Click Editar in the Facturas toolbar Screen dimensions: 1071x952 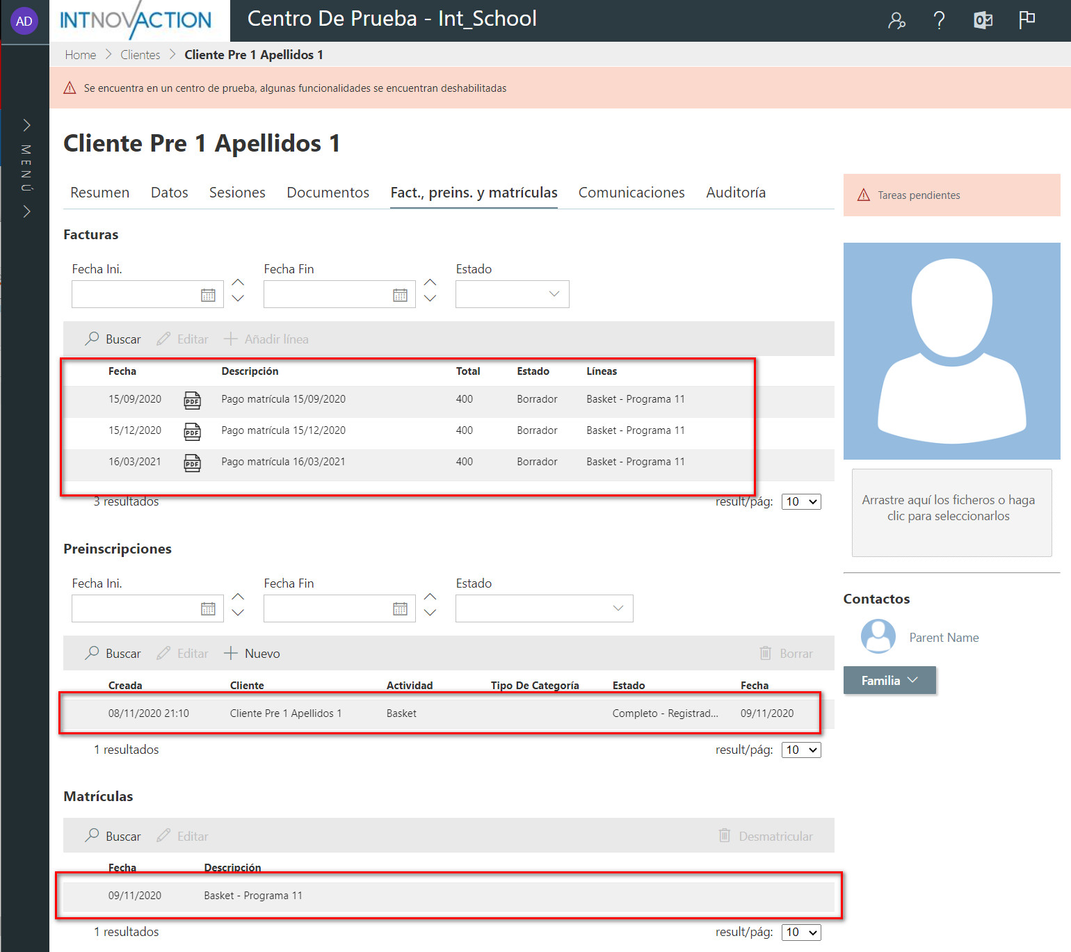click(x=183, y=339)
